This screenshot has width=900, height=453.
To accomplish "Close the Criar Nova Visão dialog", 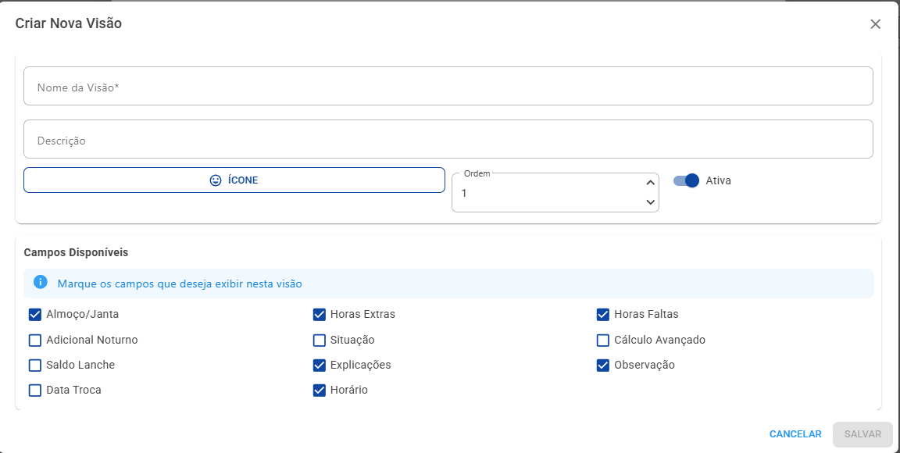I will click(875, 24).
